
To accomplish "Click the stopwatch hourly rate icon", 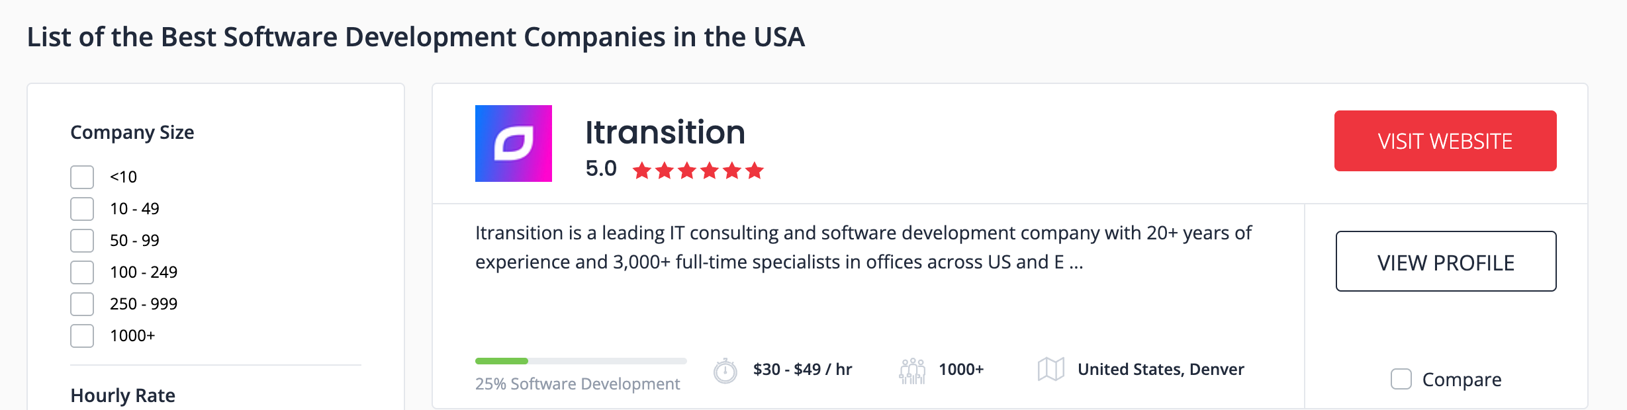I will (x=725, y=370).
